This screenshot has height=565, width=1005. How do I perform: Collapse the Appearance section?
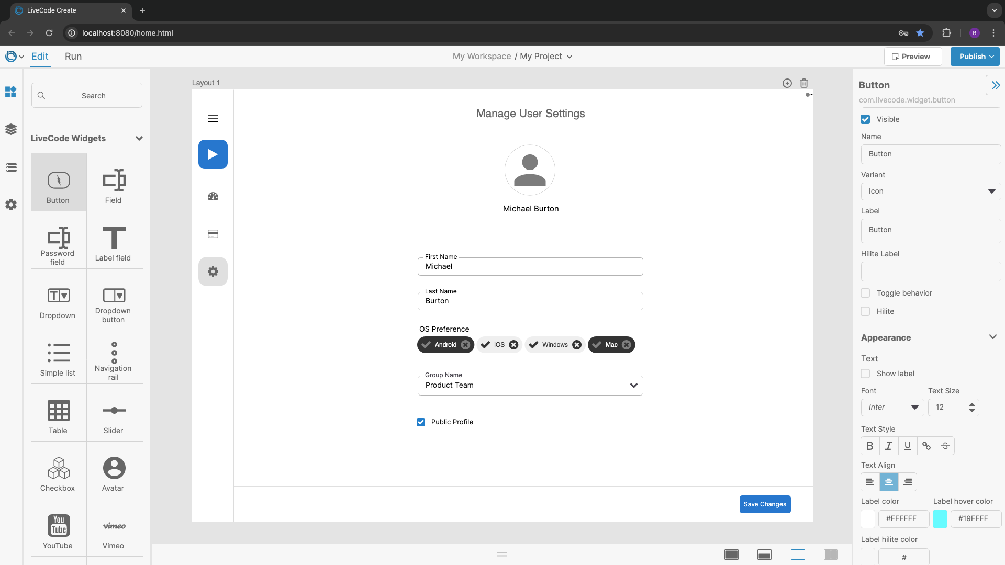(992, 337)
